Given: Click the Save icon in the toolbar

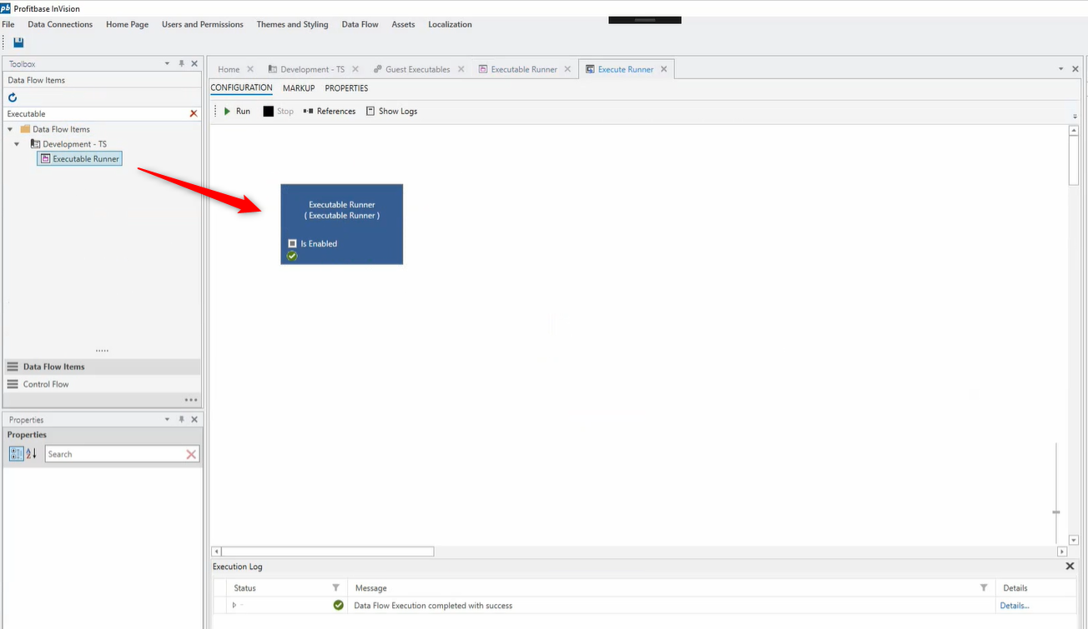Looking at the screenshot, I should (18, 42).
